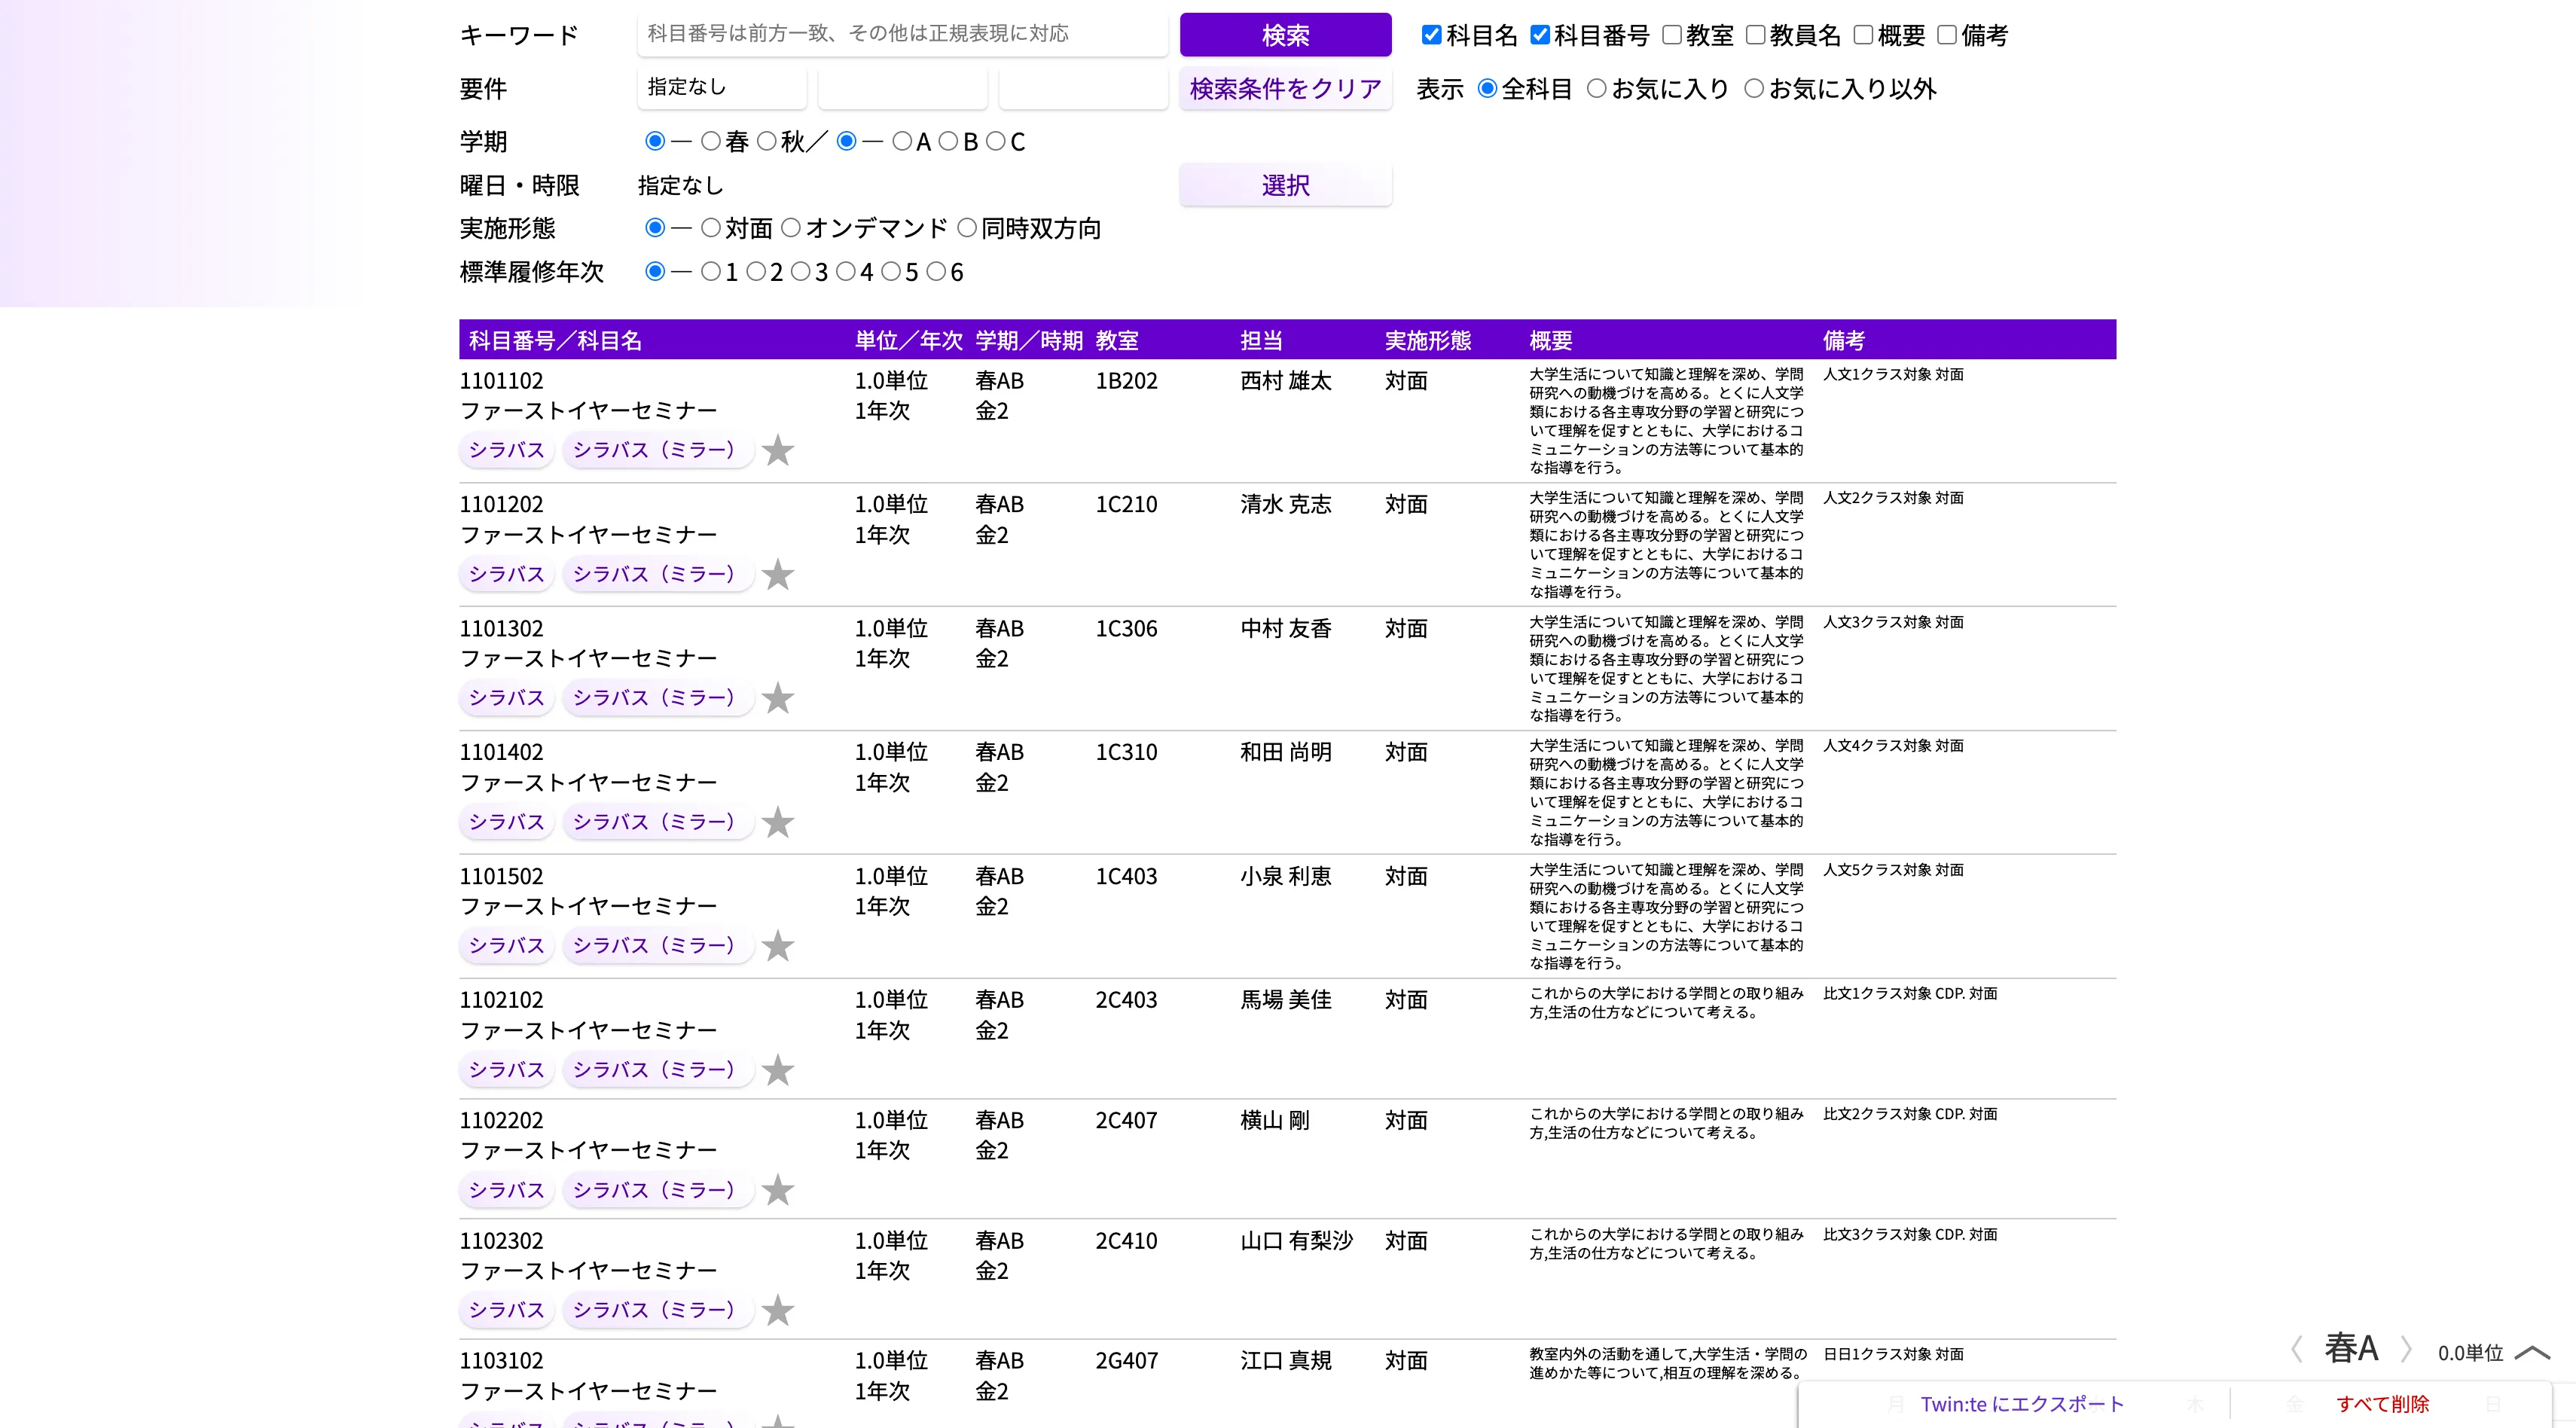Focus the キーワード search input field
The width and height of the screenshot is (2576, 1428).
click(903, 34)
